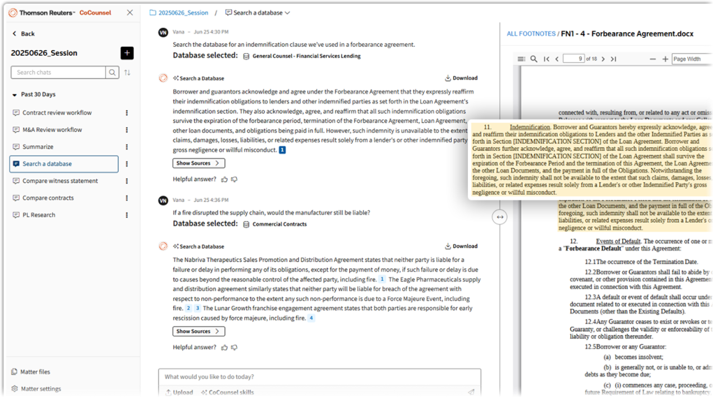This screenshot has height=397, width=713.
Task: Open options menu for PL Research
Action: (126, 215)
